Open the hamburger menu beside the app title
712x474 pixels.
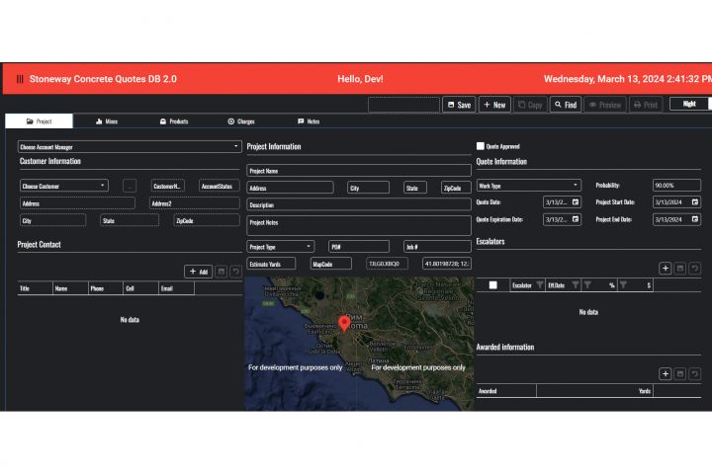20,79
